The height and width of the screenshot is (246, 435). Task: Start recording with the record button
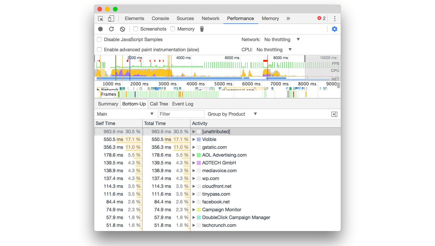click(x=101, y=29)
